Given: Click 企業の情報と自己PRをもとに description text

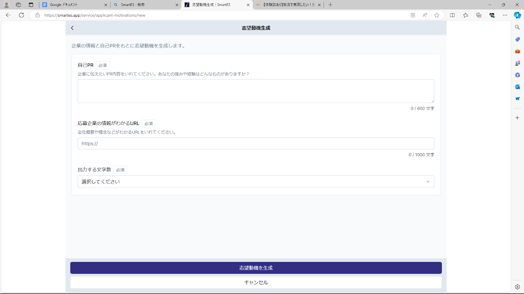Looking at the screenshot, I should pos(129,46).
